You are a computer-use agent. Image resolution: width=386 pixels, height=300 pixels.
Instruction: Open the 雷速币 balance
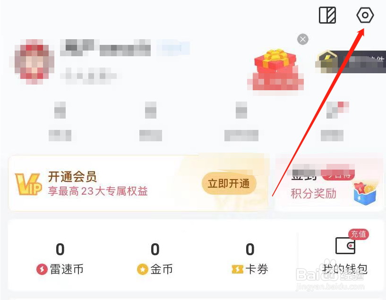(x=60, y=259)
